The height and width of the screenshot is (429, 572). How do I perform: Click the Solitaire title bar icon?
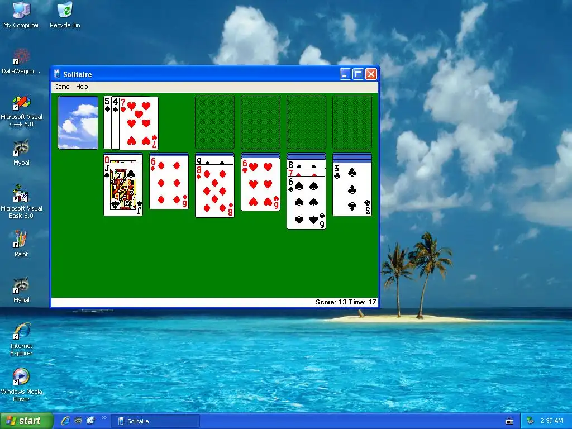[57, 74]
